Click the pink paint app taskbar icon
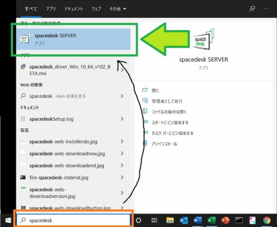The height and width of the screenshot is (227, 277). (252, 221)
